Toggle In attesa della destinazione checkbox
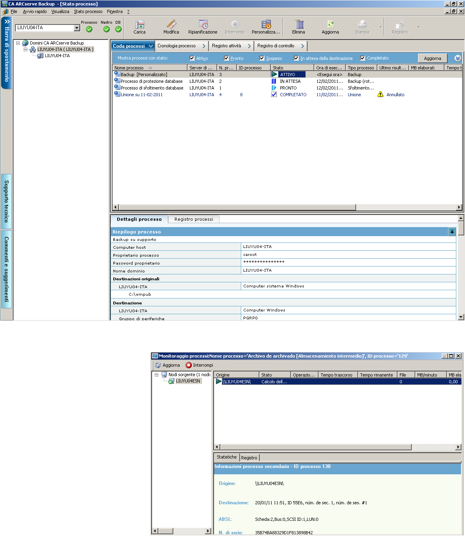Screen dimensions: 465x537 (296, 58)
